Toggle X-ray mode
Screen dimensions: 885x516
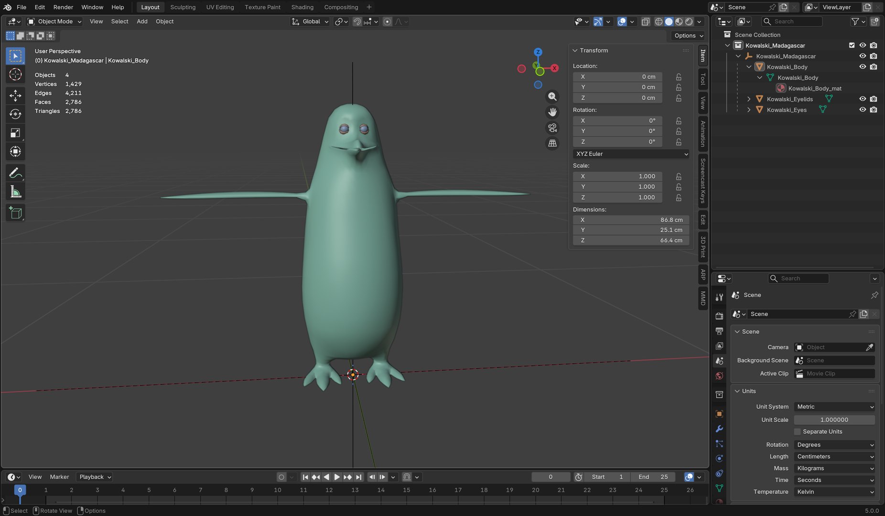646,21
